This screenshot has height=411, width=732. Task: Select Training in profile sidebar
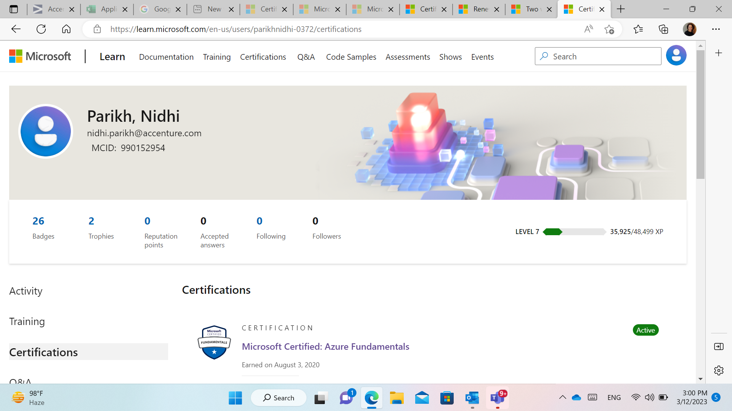[27, 322]
